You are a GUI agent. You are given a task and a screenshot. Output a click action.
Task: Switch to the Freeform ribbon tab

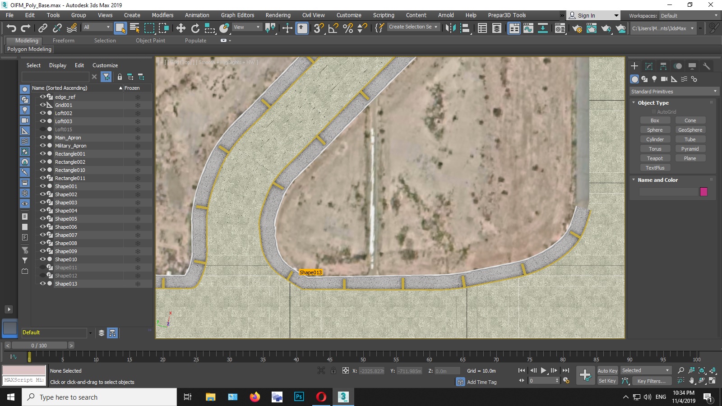coord(64,41)
